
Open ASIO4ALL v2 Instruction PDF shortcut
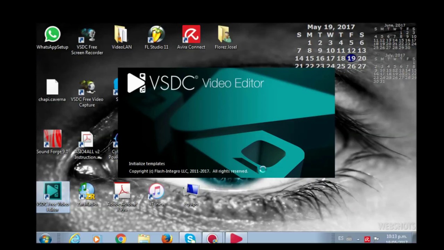click(x=87, y=145)
